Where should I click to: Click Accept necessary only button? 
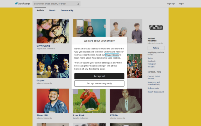click(99, 84)
